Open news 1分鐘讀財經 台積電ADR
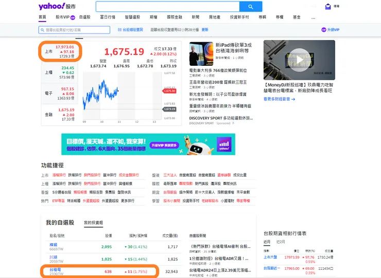The image size is (381, 278). tap(219, 258)
